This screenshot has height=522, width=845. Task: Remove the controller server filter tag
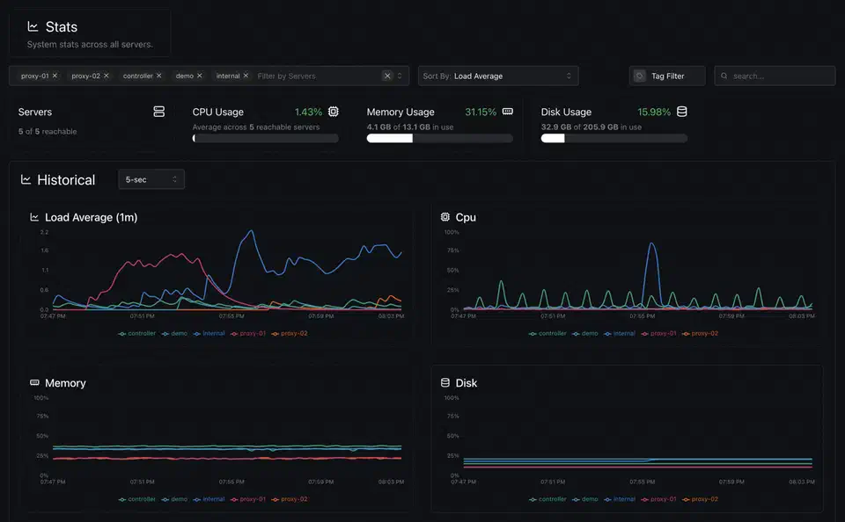click(x=159, y=76)
